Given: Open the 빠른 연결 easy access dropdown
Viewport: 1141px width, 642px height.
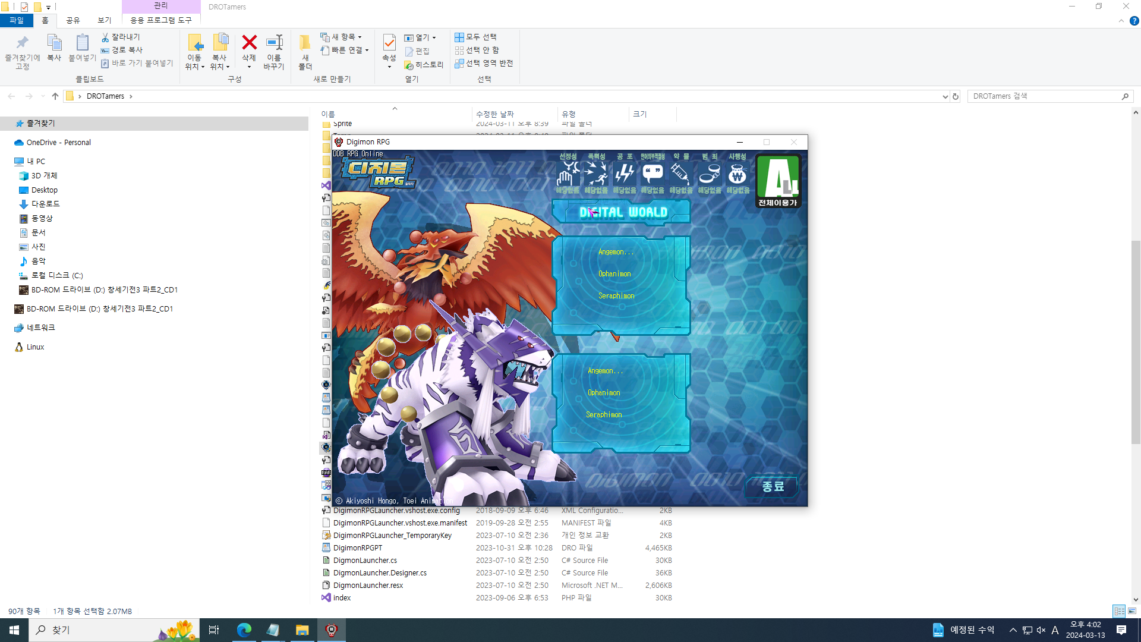Looking at the screenshot, I should tap(345, 50).
